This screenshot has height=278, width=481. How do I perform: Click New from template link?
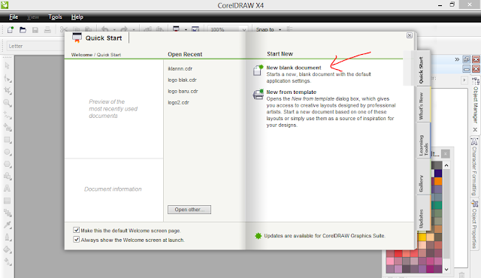coord(291,92)
